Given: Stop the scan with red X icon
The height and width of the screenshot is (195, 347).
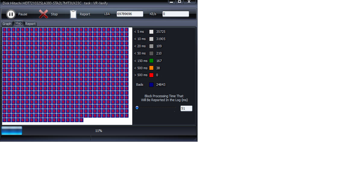Looking at the screenshot, I should pyautogui.click(x=43, y=14).
